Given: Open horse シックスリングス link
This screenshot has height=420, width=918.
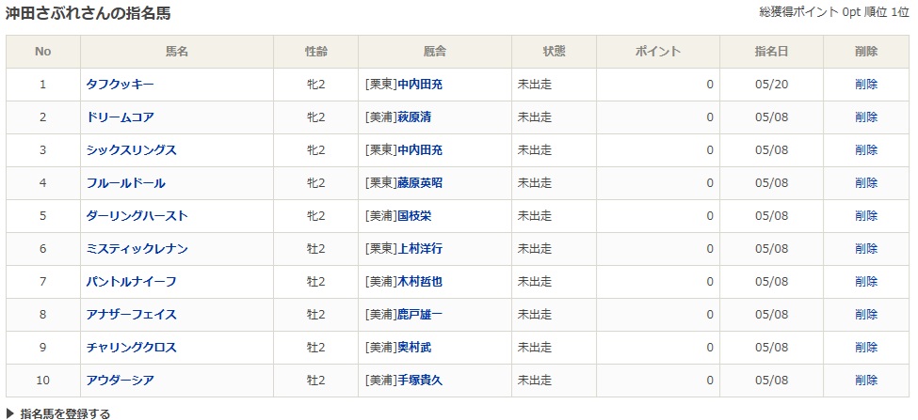Looking at the screenshot, I should coord(131,150).
